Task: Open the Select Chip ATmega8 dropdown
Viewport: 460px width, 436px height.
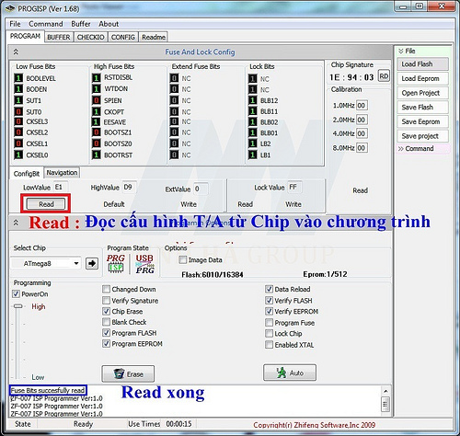Action: click(x=46, y=263)
